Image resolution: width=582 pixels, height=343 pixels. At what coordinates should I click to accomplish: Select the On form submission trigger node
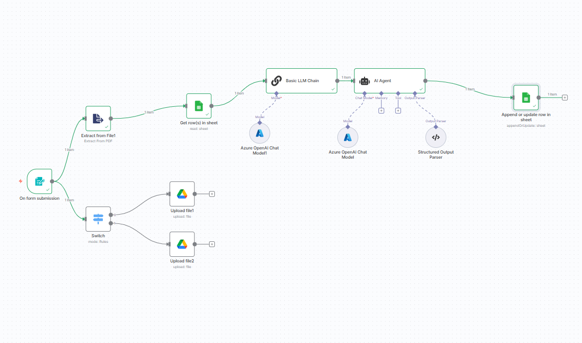click(x=40, y=181)
